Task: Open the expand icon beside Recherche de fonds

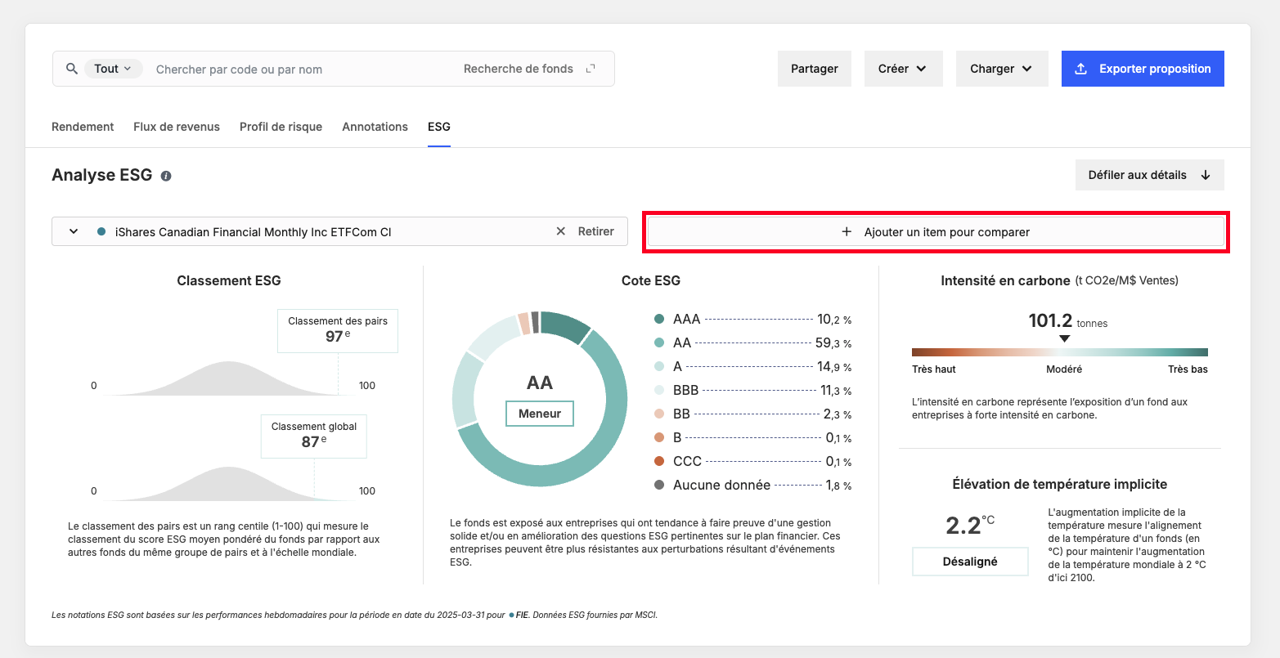Action: click(591, 69)
